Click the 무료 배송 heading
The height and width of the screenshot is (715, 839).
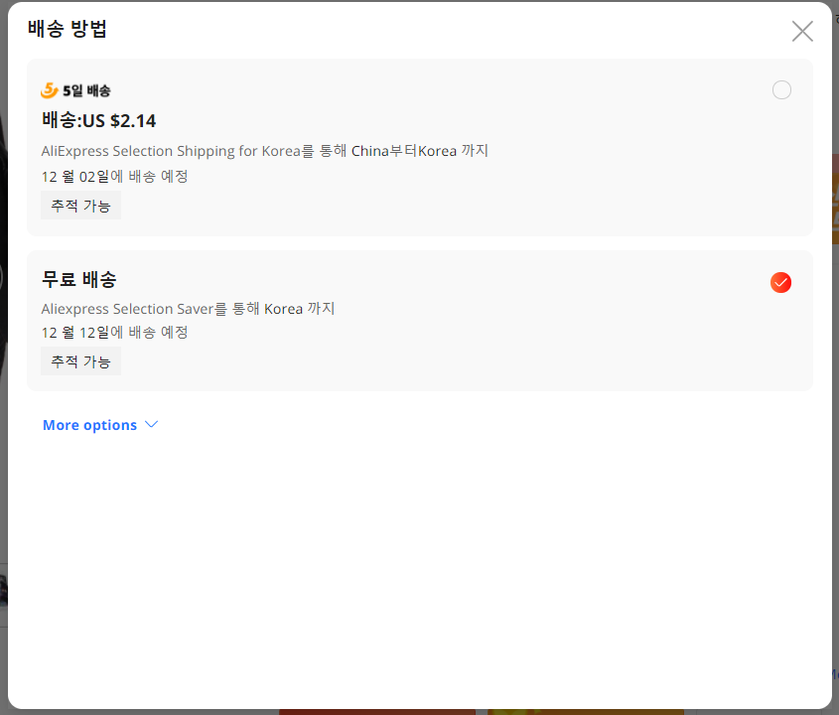pyautogui.click(x=79, y=279)
